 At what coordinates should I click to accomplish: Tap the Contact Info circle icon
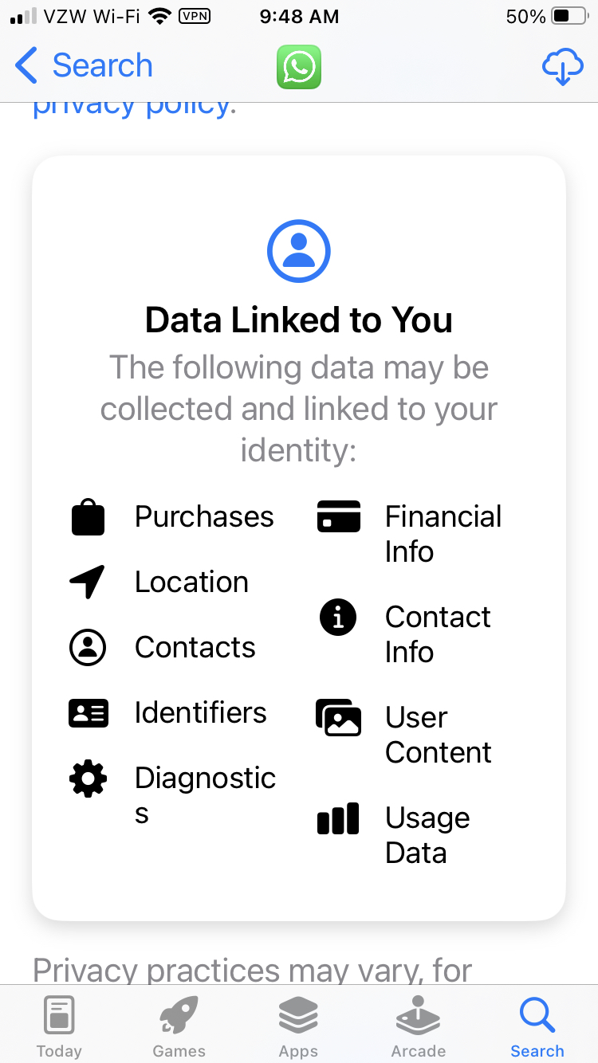pos(339,618)
